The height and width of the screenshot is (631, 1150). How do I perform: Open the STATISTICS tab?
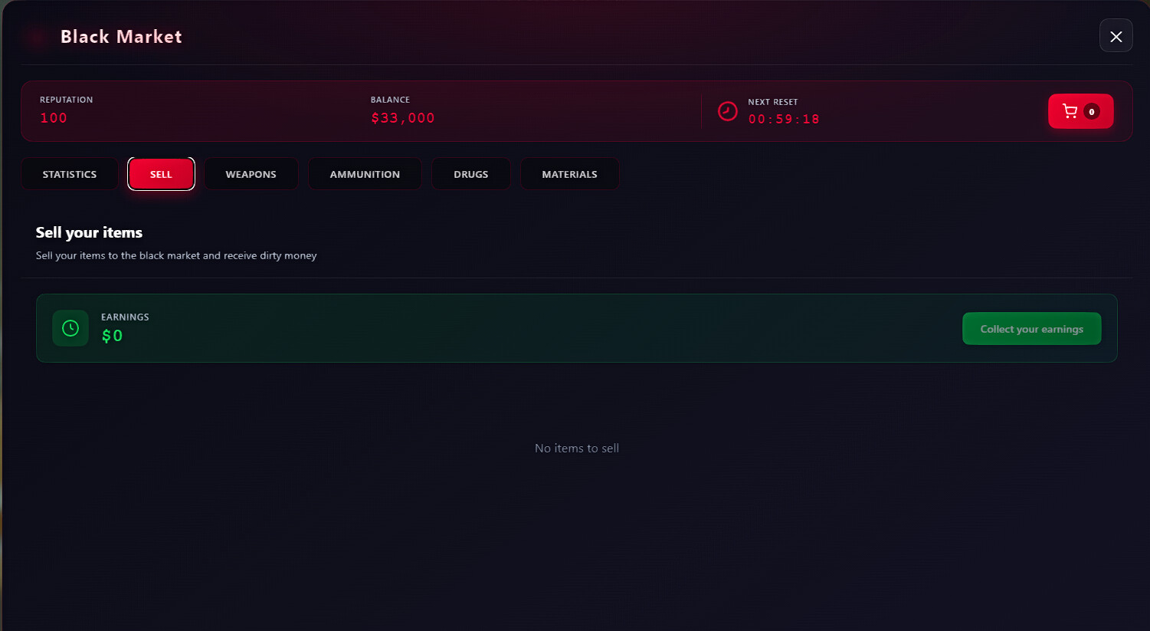coord(69,174)
